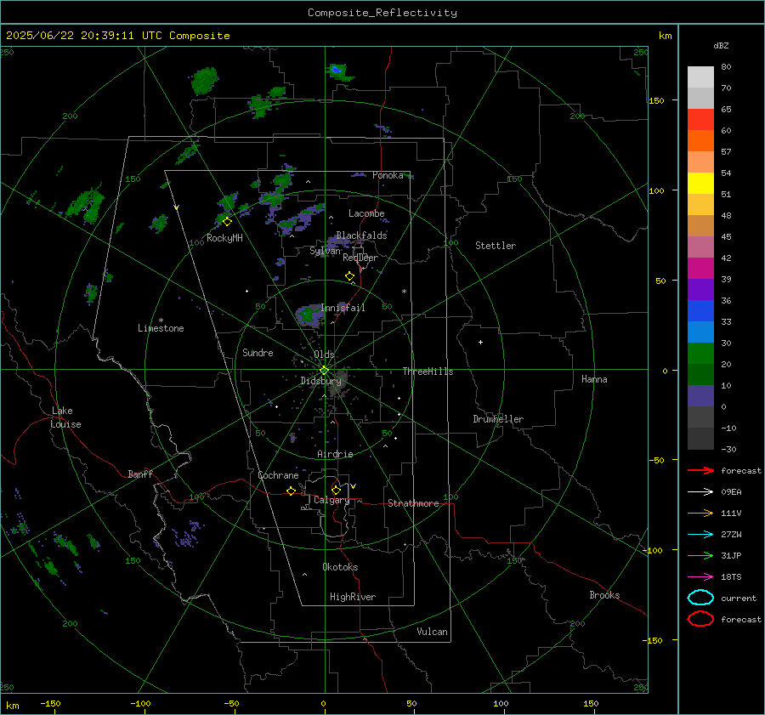The height and width of the screenshot is (715, 765).
Task: Select the Strathmore label
Action: pos(413,503)
